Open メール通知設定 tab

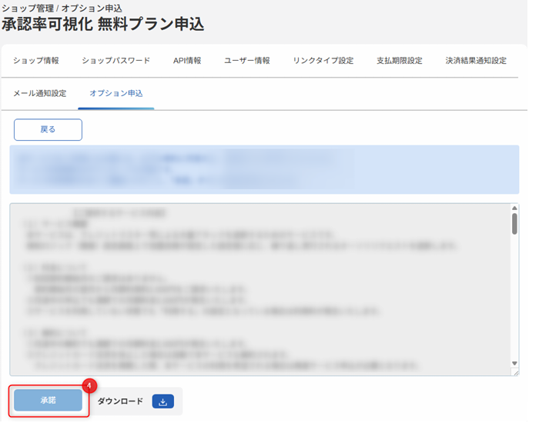(40, 93)
